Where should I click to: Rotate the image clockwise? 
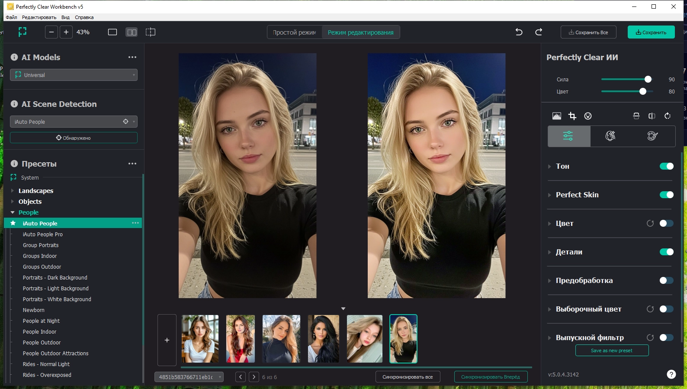668,116
